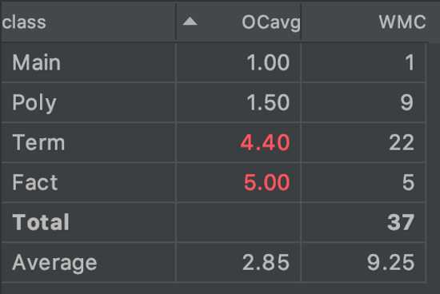This screenshot has height=294, width=440.
Task: Select the Main class row
Action: (214, 62)
